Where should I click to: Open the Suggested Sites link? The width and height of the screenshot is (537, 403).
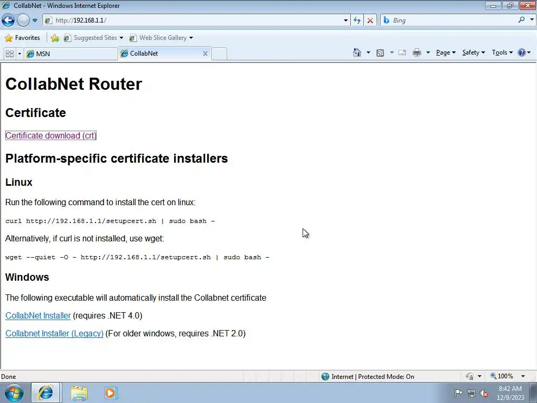[93, 38]
